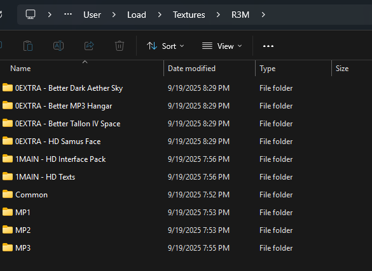Viewport: 372px width, 271px height.
Task: Click the folder icon beside Better MP3 Hangar
Action: click(x=8, y=105)
